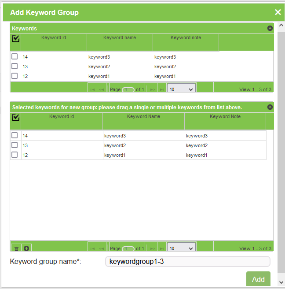Click next page icon in selected keywords pager

tap(153, 248)
